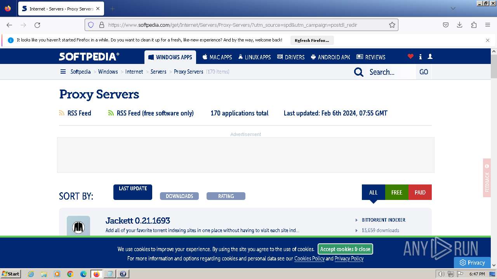Open Pocket save icon
This screenshot has width=497, height=279.
[446, 25]
